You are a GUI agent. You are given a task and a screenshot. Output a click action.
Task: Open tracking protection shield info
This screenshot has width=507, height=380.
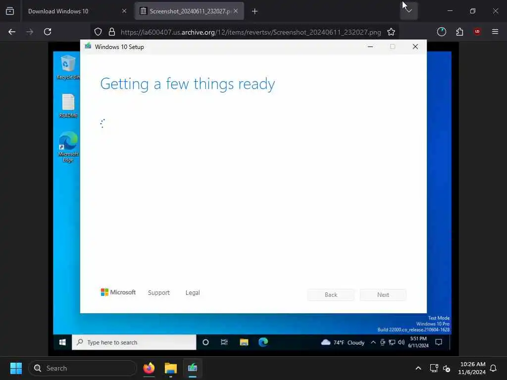[x=98, y=32]
